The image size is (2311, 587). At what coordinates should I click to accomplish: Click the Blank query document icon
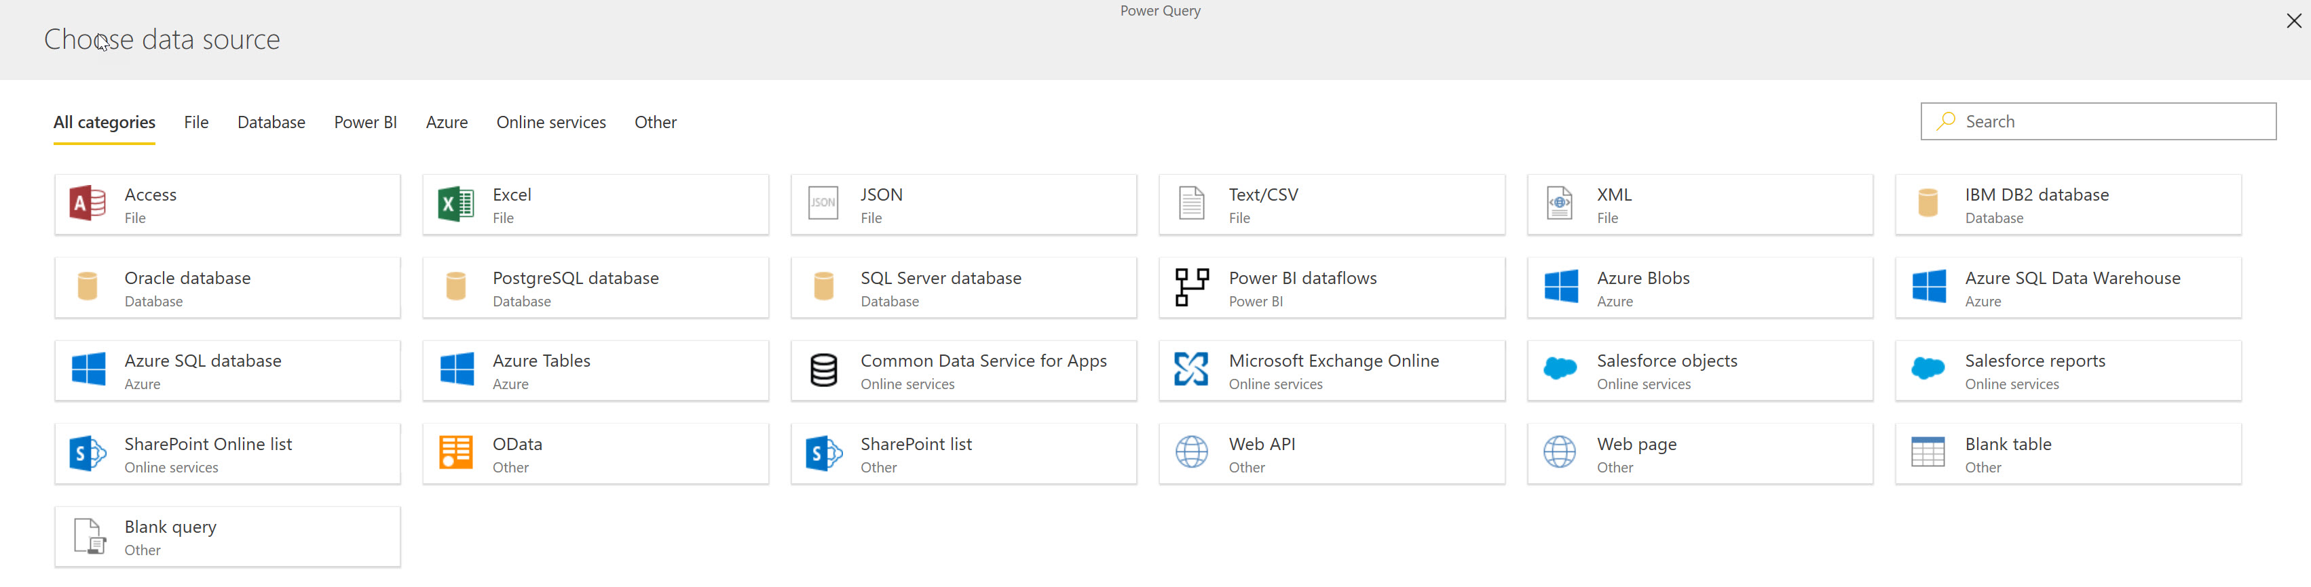tap(89, 536)
